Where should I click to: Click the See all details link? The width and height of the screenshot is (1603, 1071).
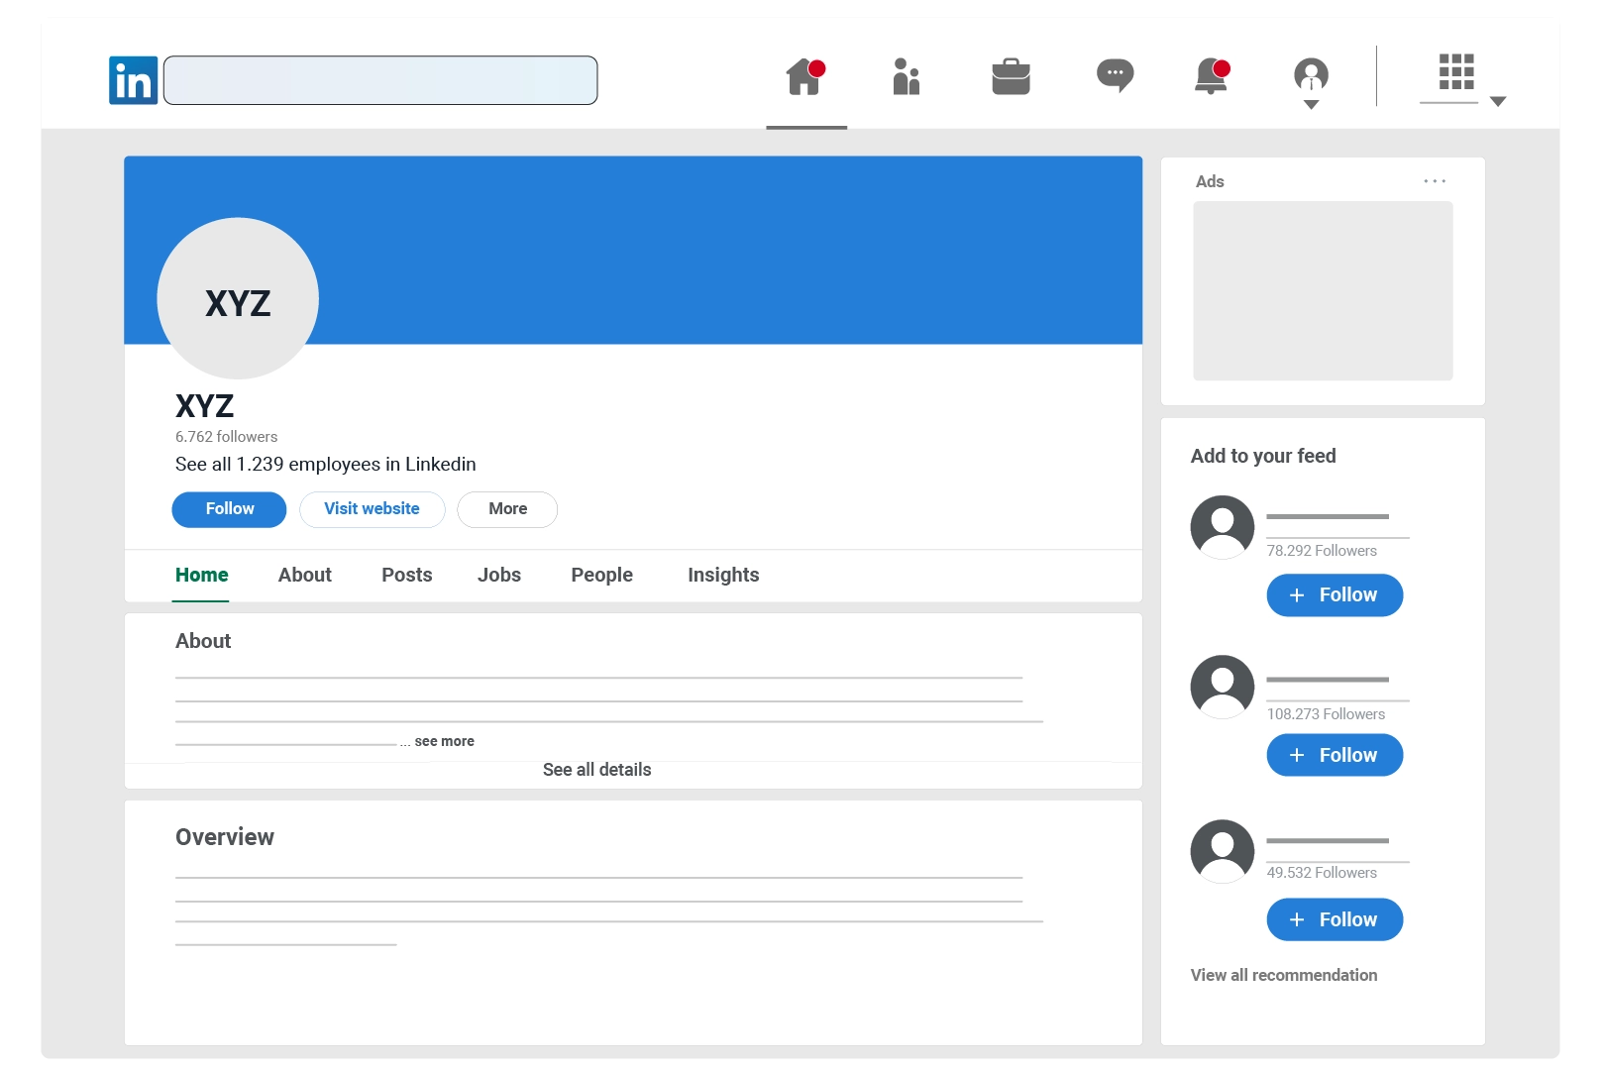click(x=596, y=770)
